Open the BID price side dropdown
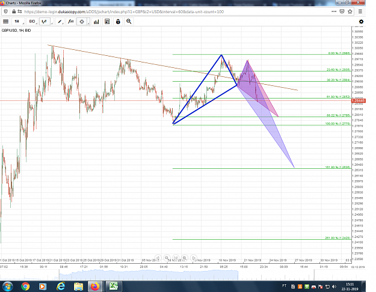This screenshot has height=292, width=376. tap(32, 22)
